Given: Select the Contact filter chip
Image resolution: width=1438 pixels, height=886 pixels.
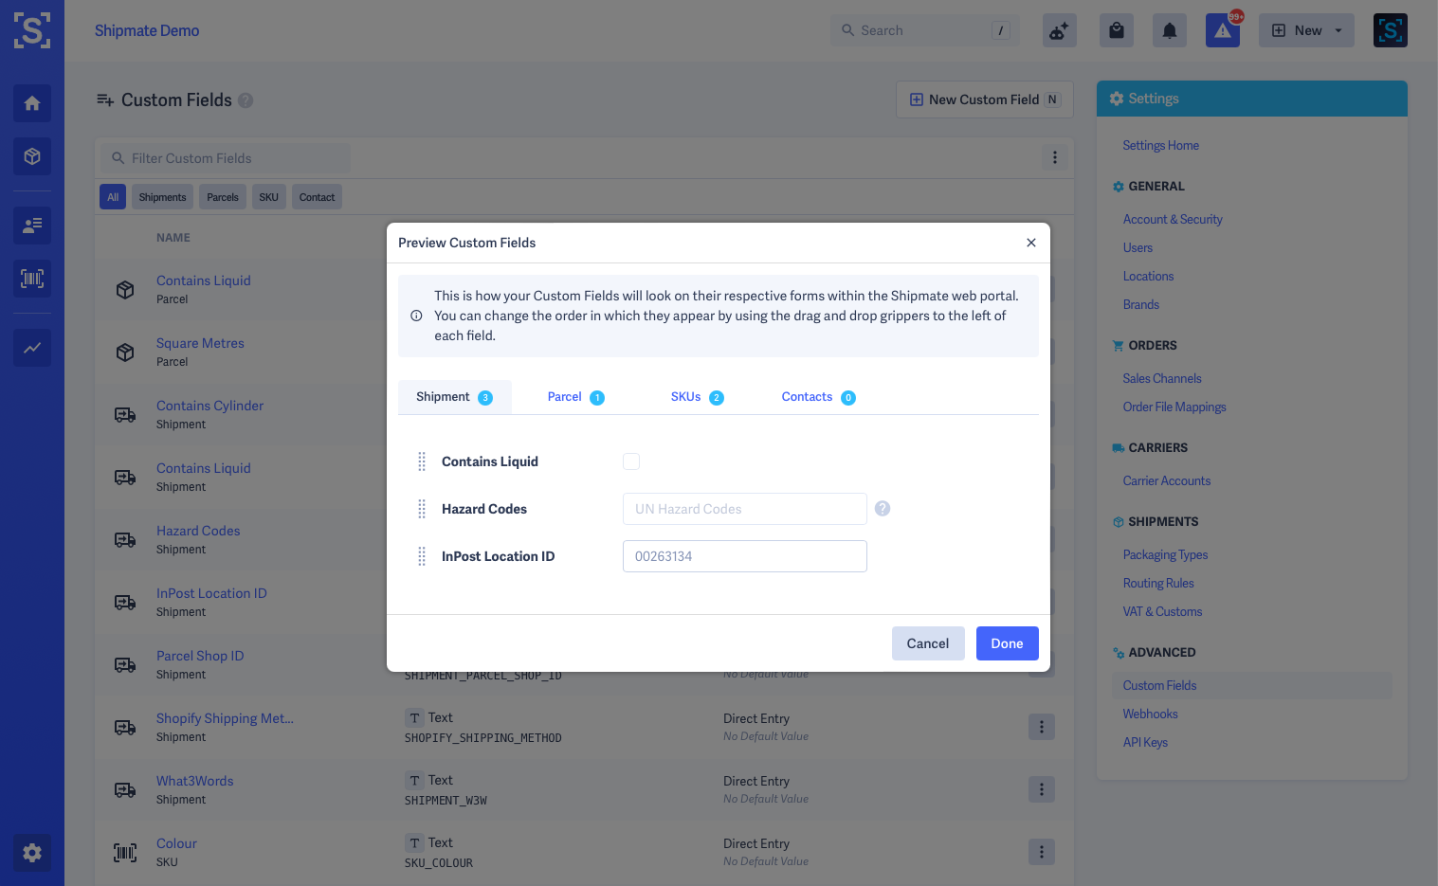Looking at the screenshot, I should 317,197.
